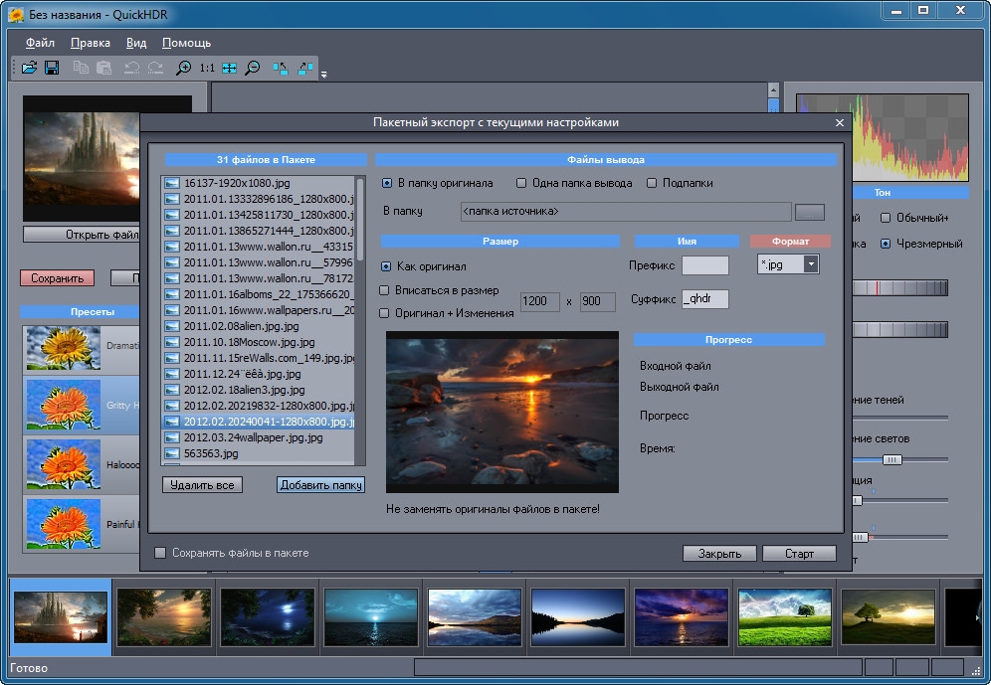Open the Помощь menu

(x=186, y=43)
